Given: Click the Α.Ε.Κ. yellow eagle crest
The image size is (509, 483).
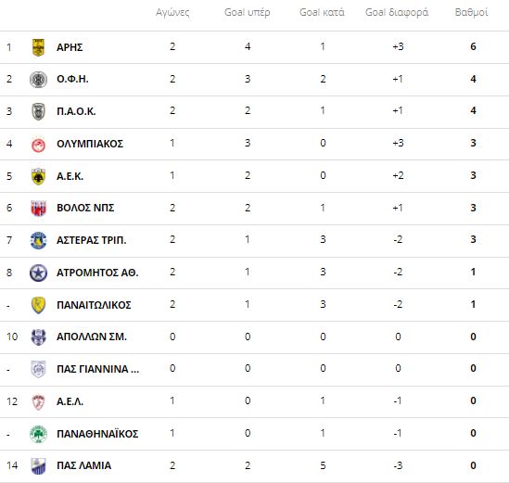Looking at the screenshot, I should (x=38, y=176).
